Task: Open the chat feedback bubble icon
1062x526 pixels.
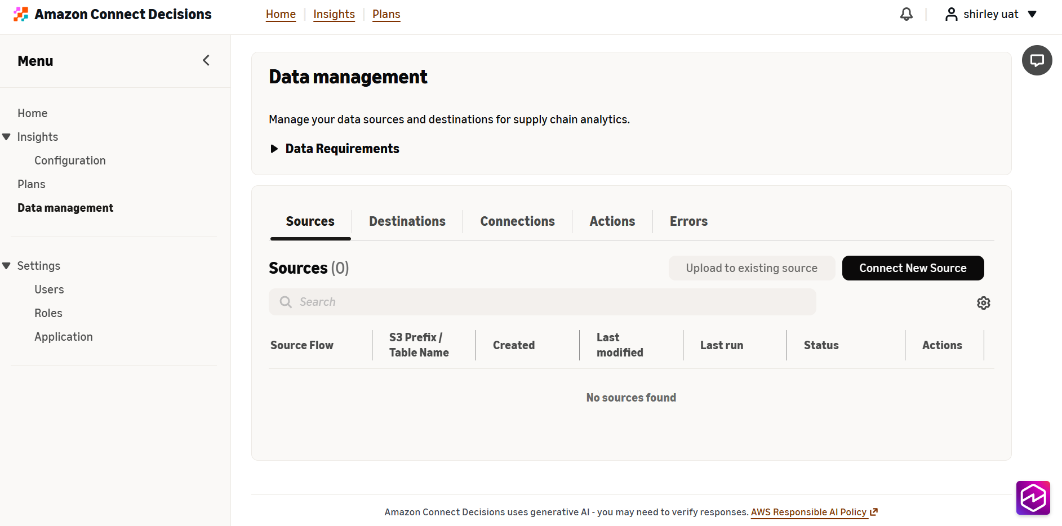Action: [x=1037, y=60]
